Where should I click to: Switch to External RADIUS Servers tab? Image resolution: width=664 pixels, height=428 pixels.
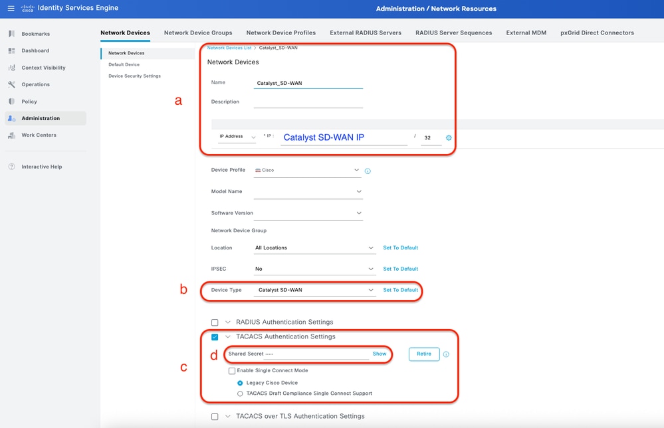click(x=366, y=33)
